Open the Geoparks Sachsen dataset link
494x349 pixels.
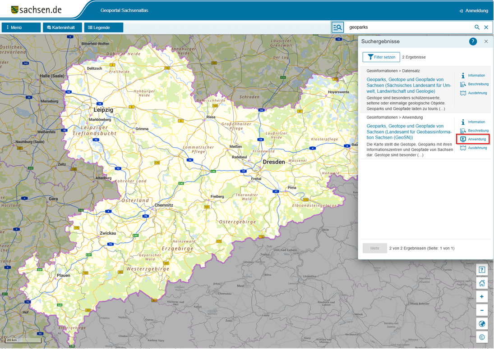point(406,85)
